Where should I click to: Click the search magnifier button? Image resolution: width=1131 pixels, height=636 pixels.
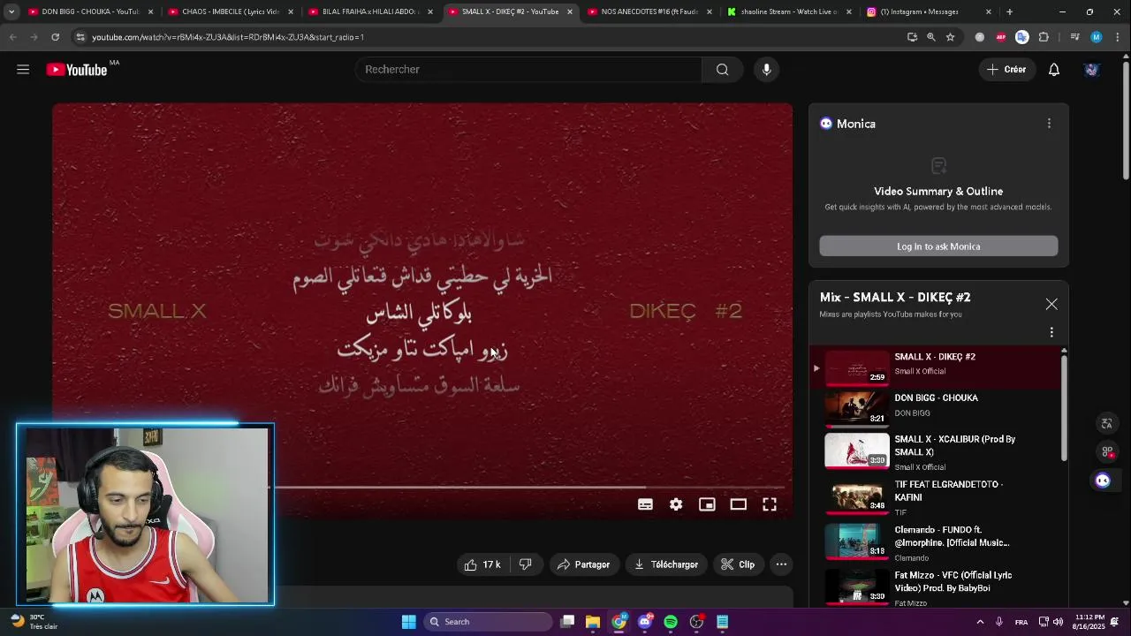click(x=722, y=70)
